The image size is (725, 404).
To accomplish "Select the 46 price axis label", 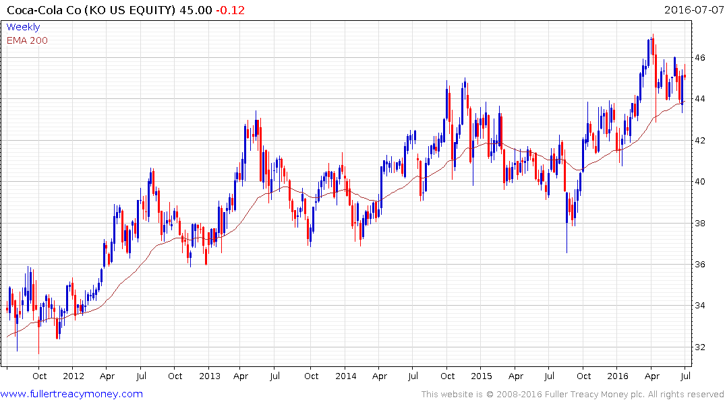I will 699,58.
